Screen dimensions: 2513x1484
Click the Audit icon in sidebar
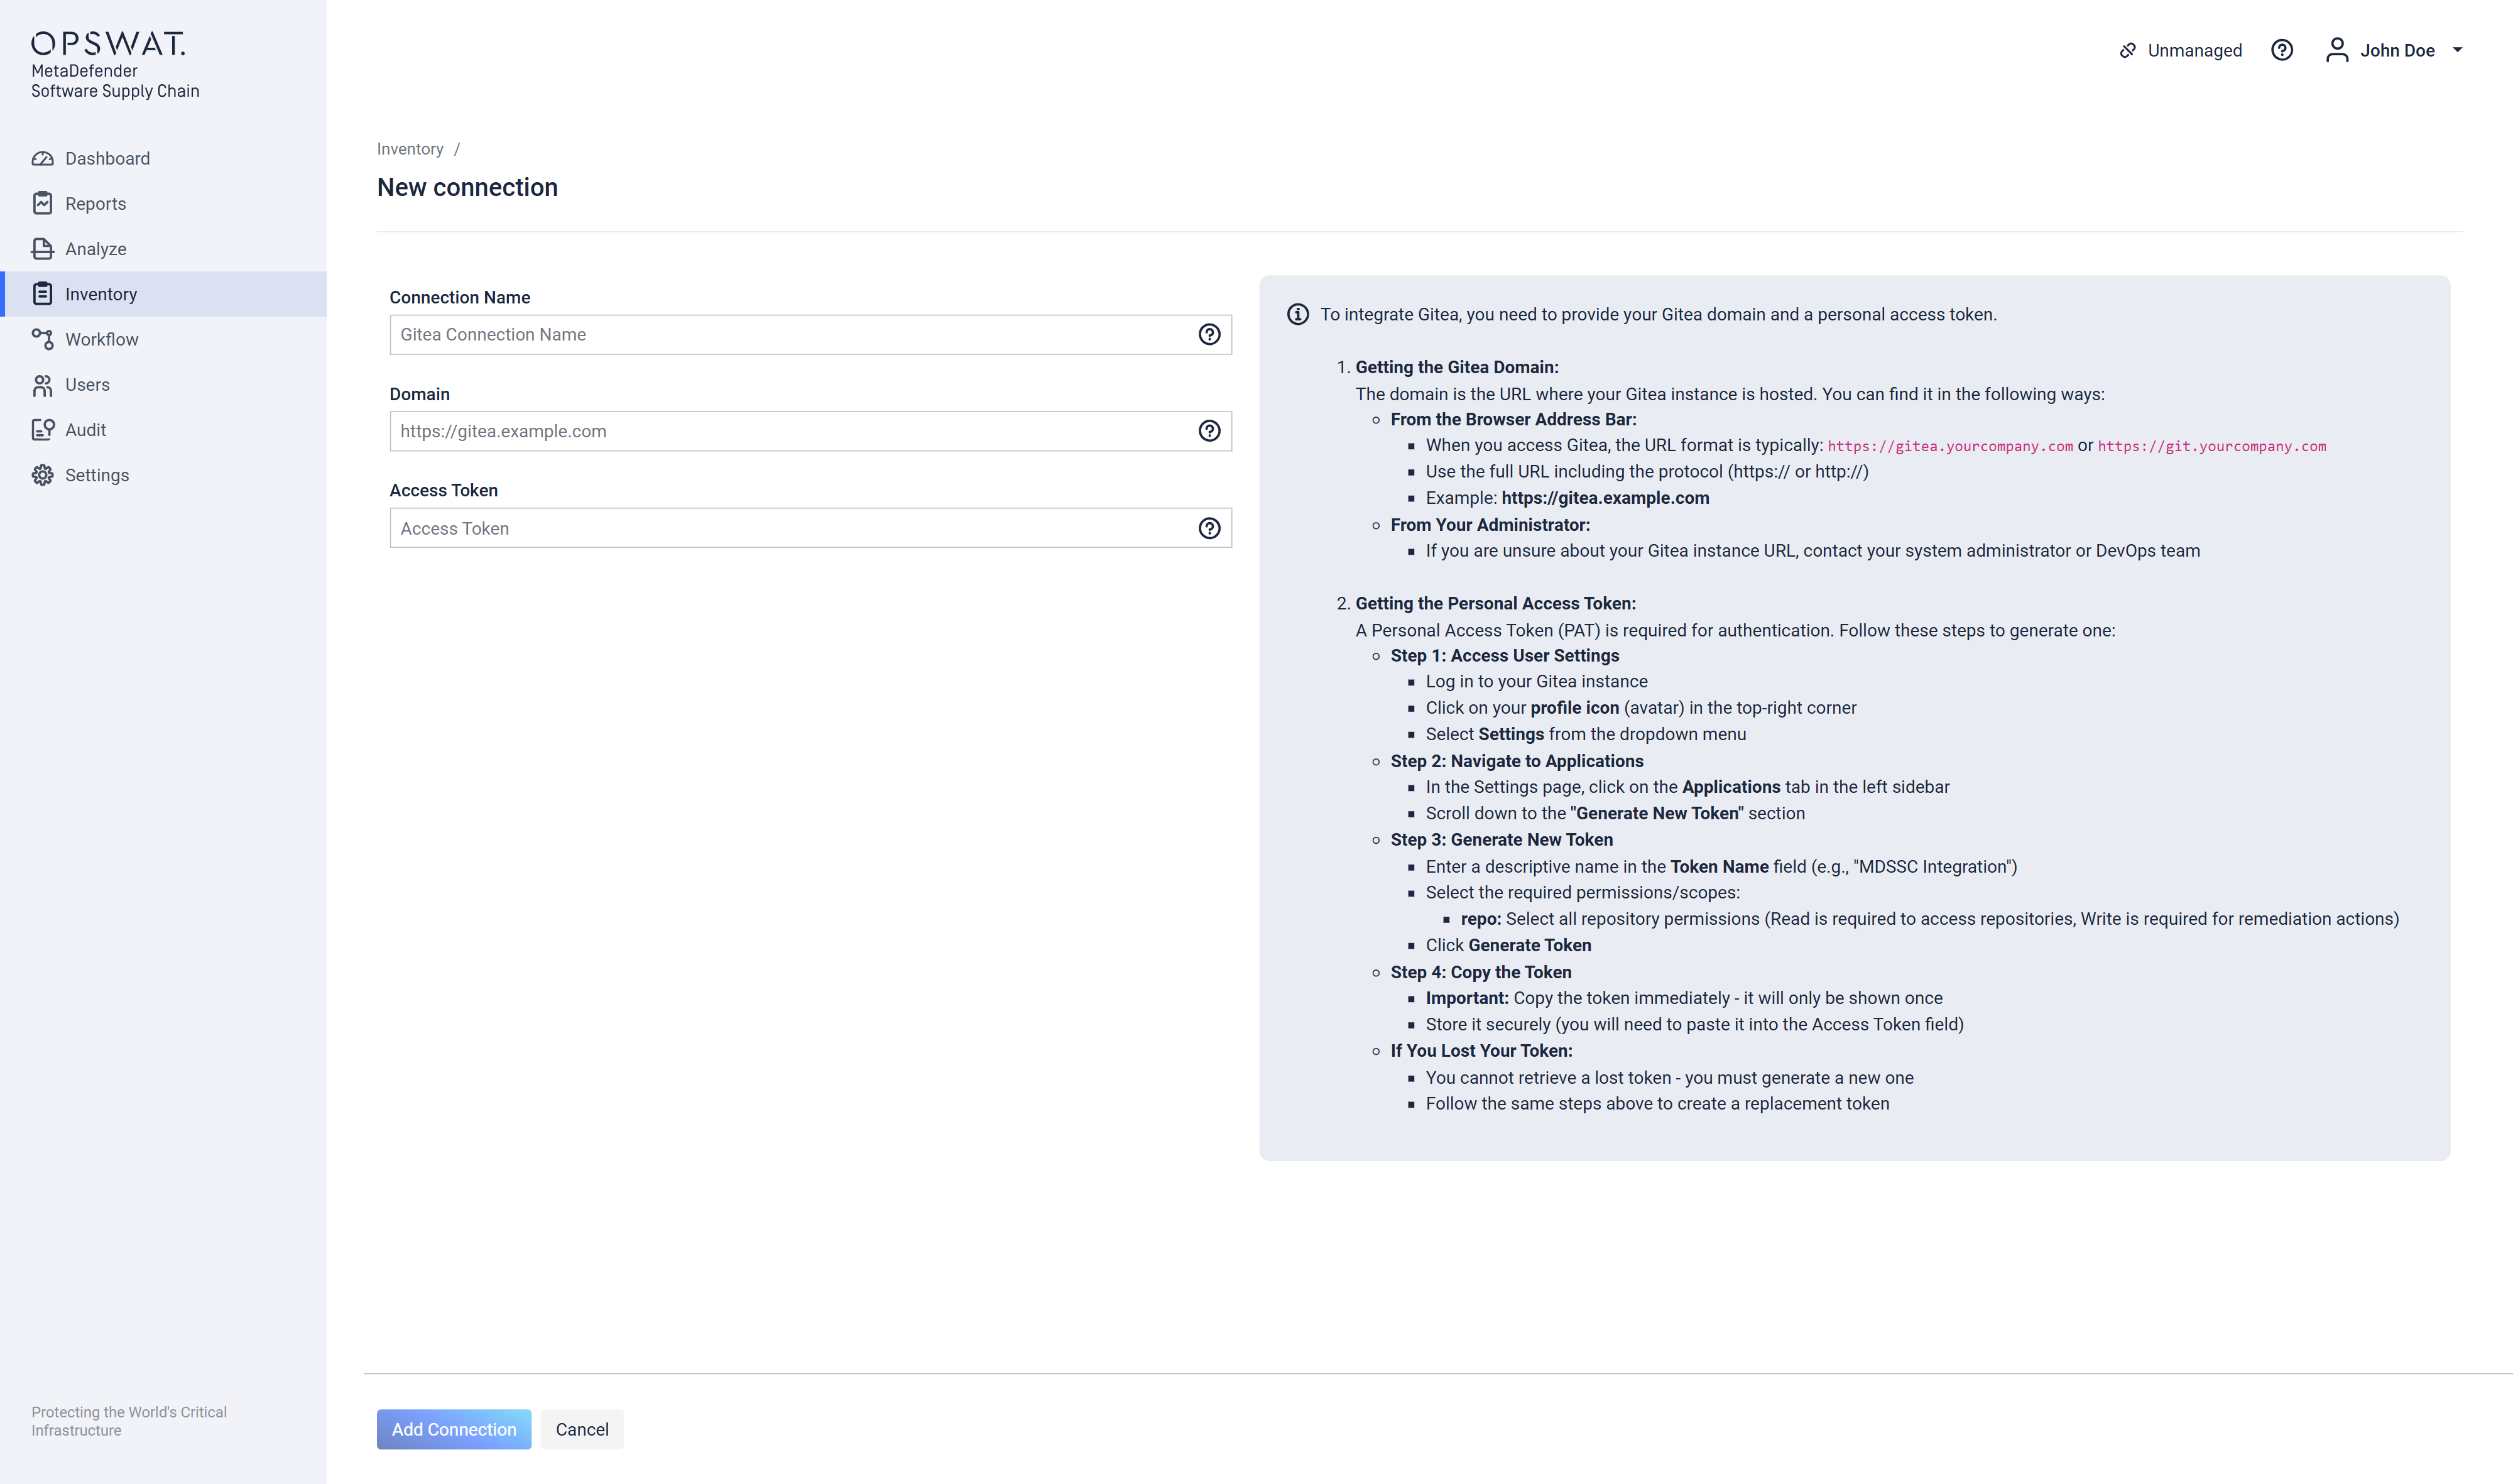click(42, 430)
